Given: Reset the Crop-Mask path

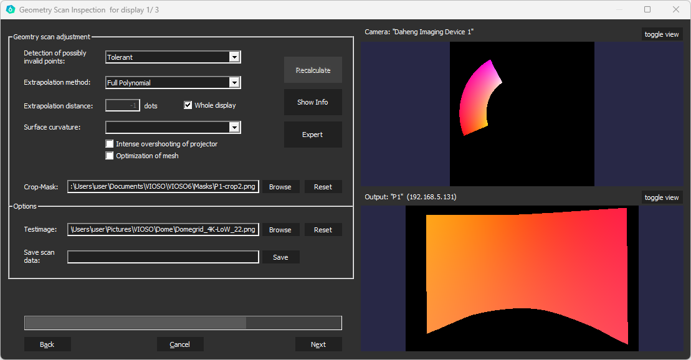Looking at the screenshot, I should tap(323, 187).
